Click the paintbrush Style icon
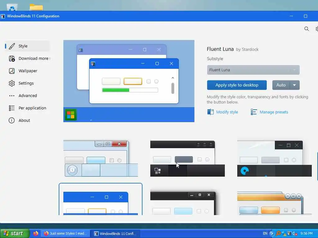 (x=12, y=46)
